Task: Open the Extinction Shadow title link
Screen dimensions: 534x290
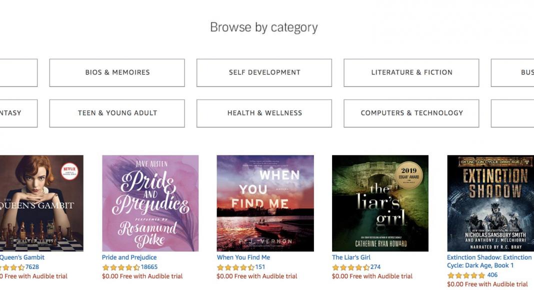Action: 489,257
